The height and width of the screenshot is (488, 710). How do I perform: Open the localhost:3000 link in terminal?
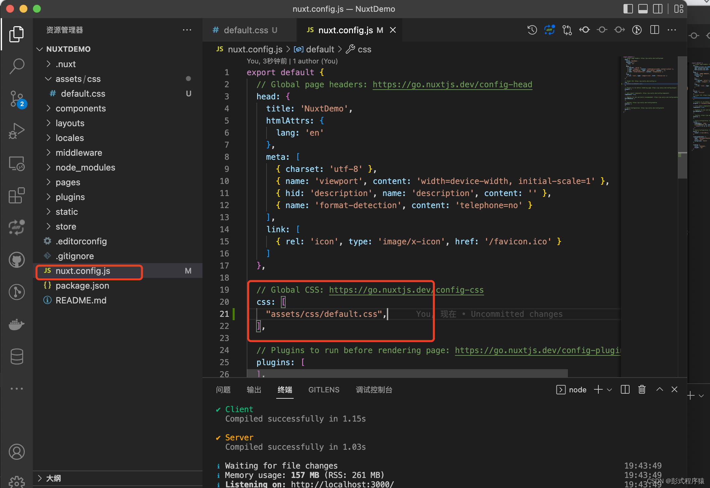[342, 484]
